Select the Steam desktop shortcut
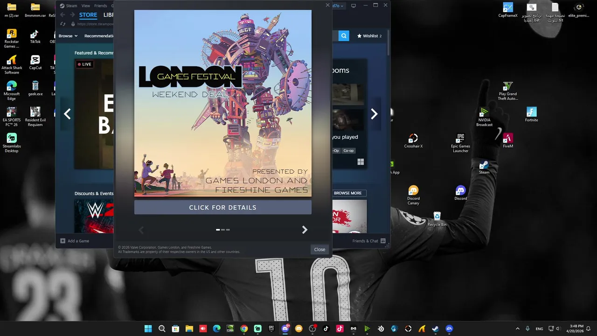597x336 pixels. [484, 167]
